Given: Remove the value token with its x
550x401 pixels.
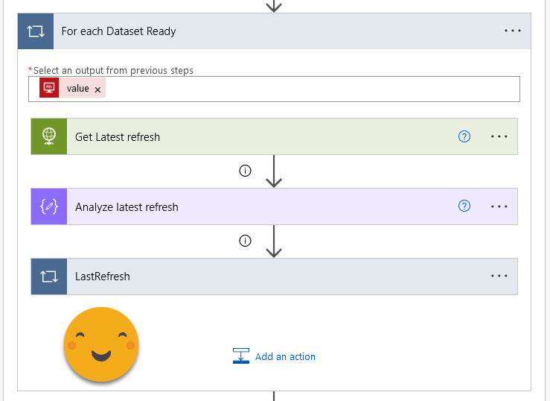Looking at the screenshot, I should pos(97,89).
